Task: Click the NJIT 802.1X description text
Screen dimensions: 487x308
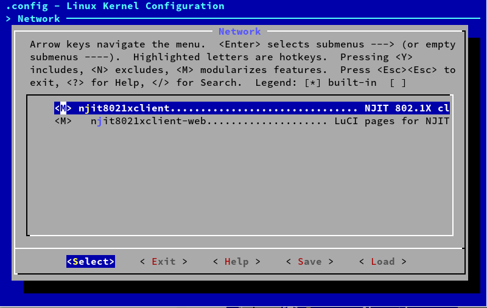Action: coord(407,108)
